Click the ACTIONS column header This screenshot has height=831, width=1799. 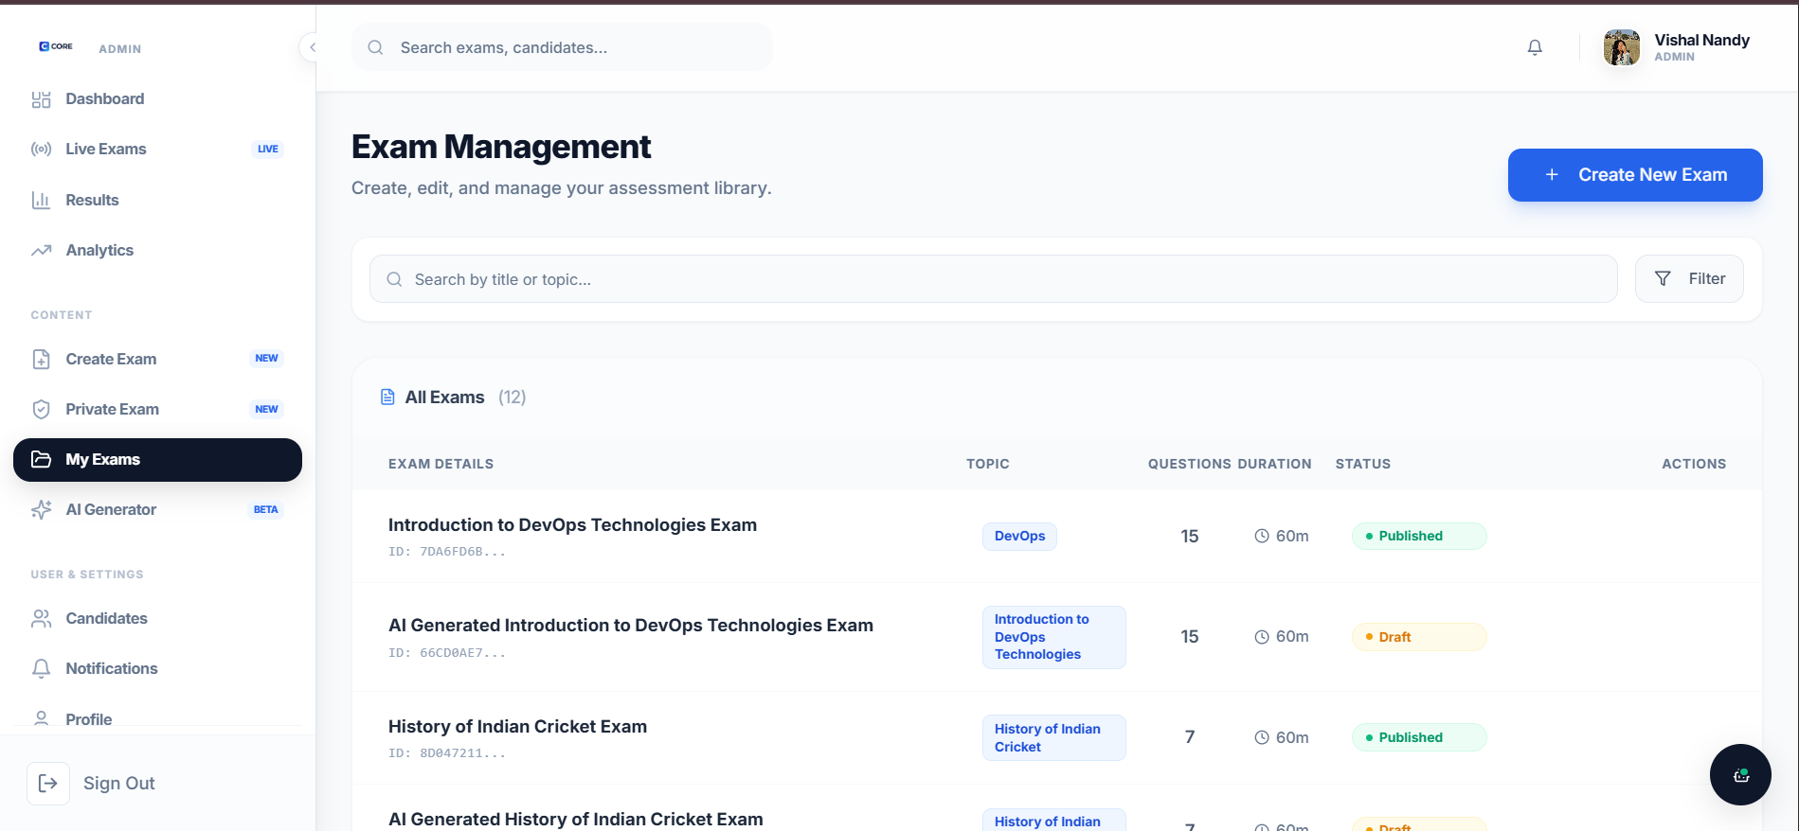[1694, 464]
